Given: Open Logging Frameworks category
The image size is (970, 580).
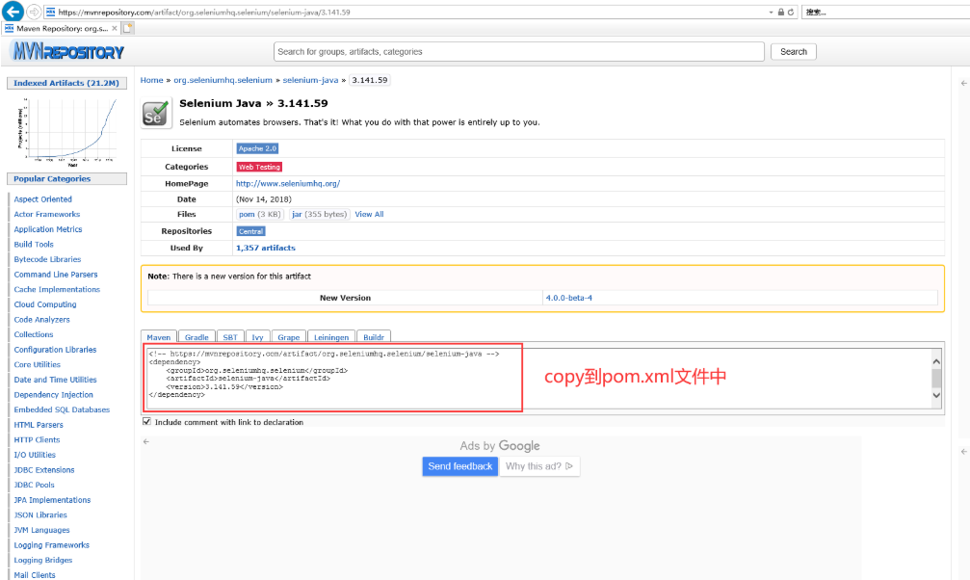Looking at the screenshot, I should tap(51, 545).
